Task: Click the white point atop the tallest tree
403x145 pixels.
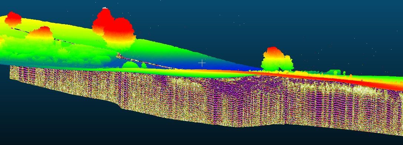Action: [x=104, y=8]
